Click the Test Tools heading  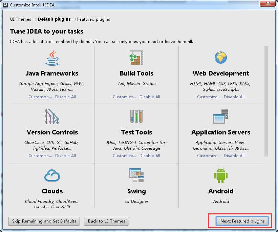tap(136, 132)
